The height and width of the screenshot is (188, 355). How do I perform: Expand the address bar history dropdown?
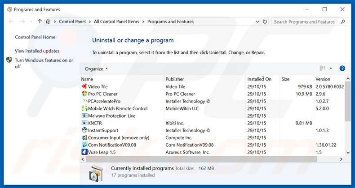[257, 21]
